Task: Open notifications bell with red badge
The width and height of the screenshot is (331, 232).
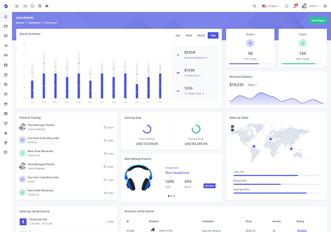Action: pos(295,6)
